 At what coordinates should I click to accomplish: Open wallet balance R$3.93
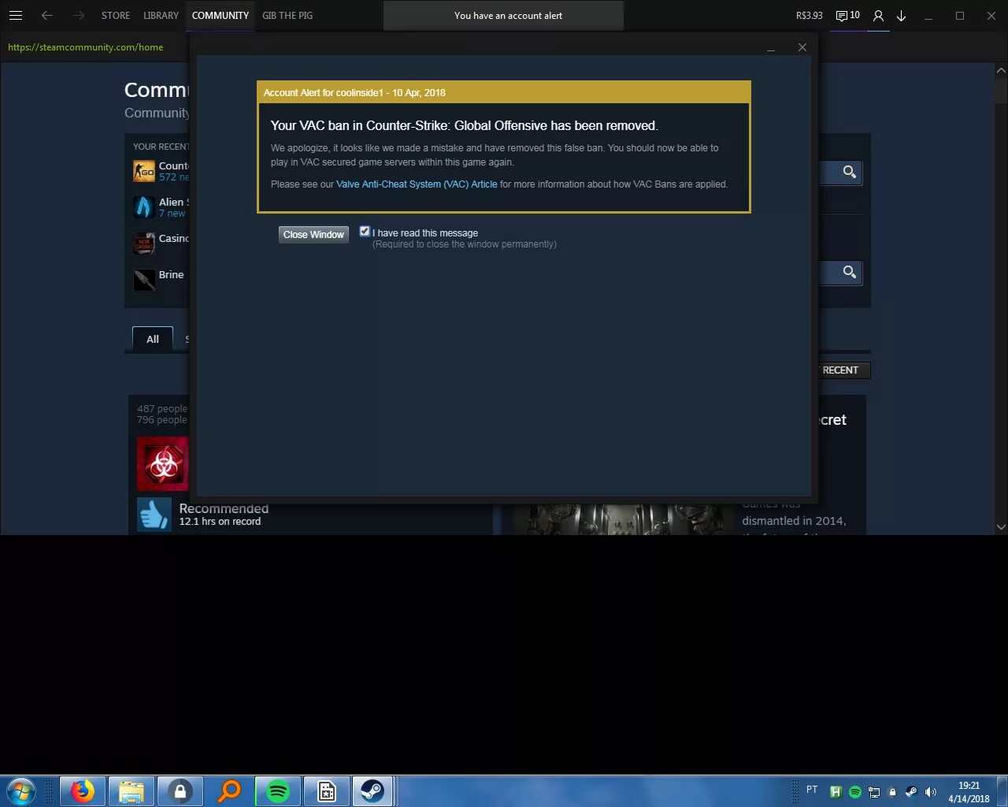tap(809, 15)
